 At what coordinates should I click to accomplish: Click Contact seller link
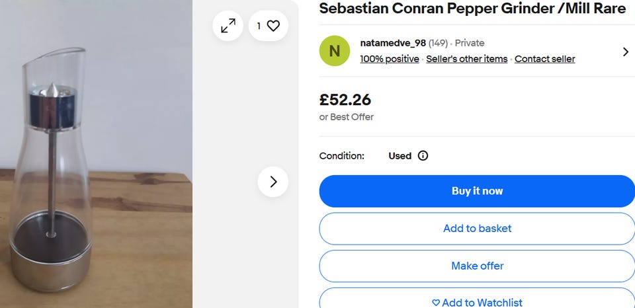tap(544, 59)
